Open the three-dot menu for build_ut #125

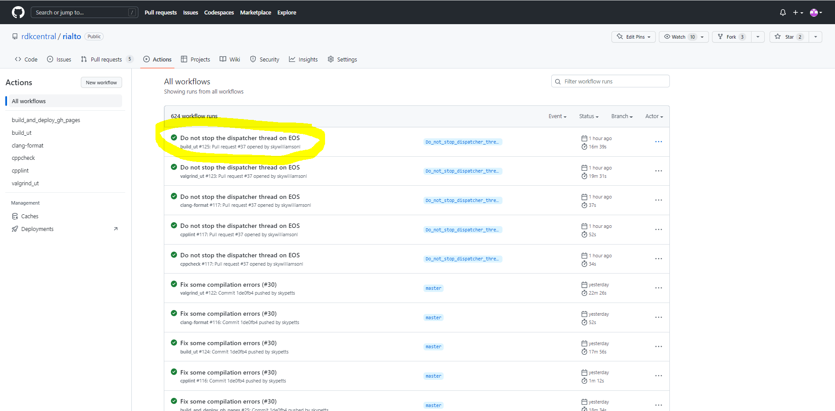(x=658, y=142)
